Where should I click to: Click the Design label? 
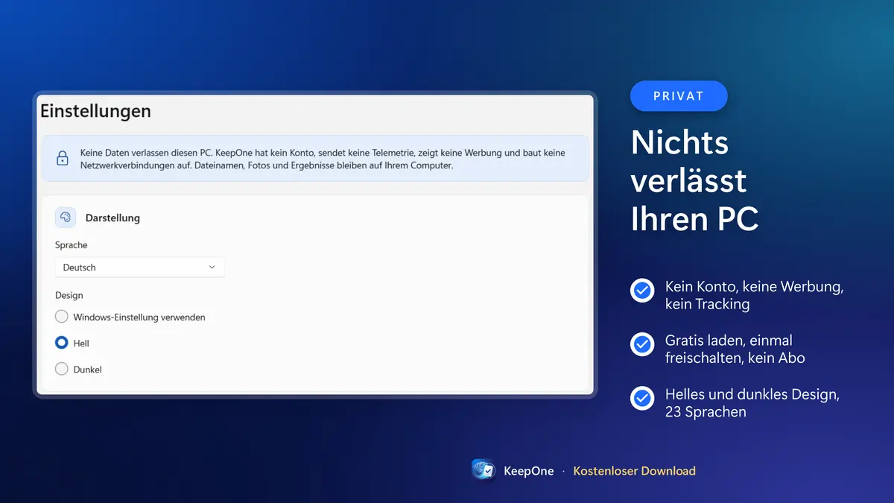[x=69, y=295]
